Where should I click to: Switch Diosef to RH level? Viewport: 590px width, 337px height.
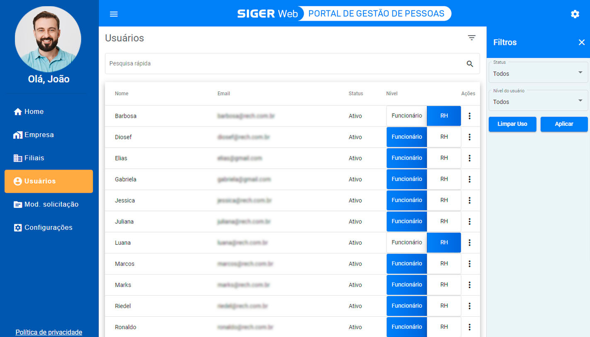(x=444, y=137)
